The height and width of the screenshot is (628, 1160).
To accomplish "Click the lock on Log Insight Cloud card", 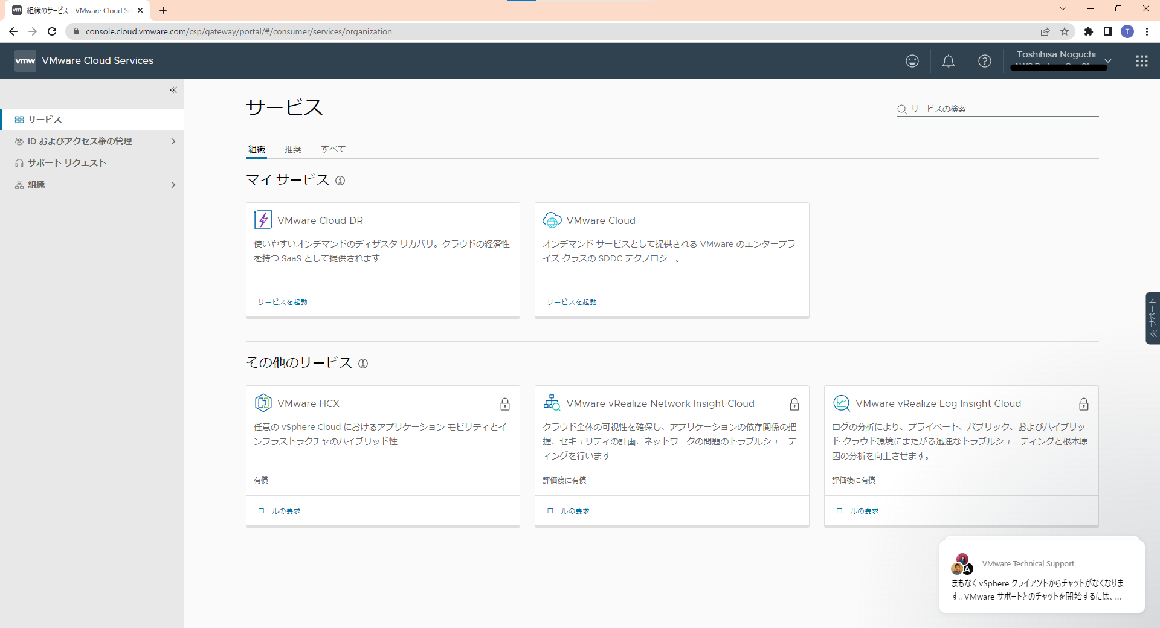I will pos(1084,404).
